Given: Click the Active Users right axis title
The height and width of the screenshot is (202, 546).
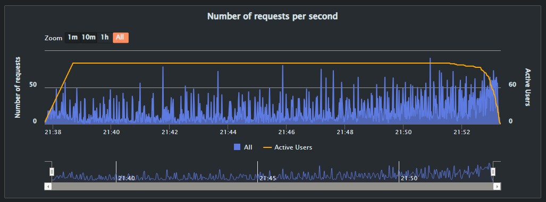Looking at the screenshot, I should point(527,87).
